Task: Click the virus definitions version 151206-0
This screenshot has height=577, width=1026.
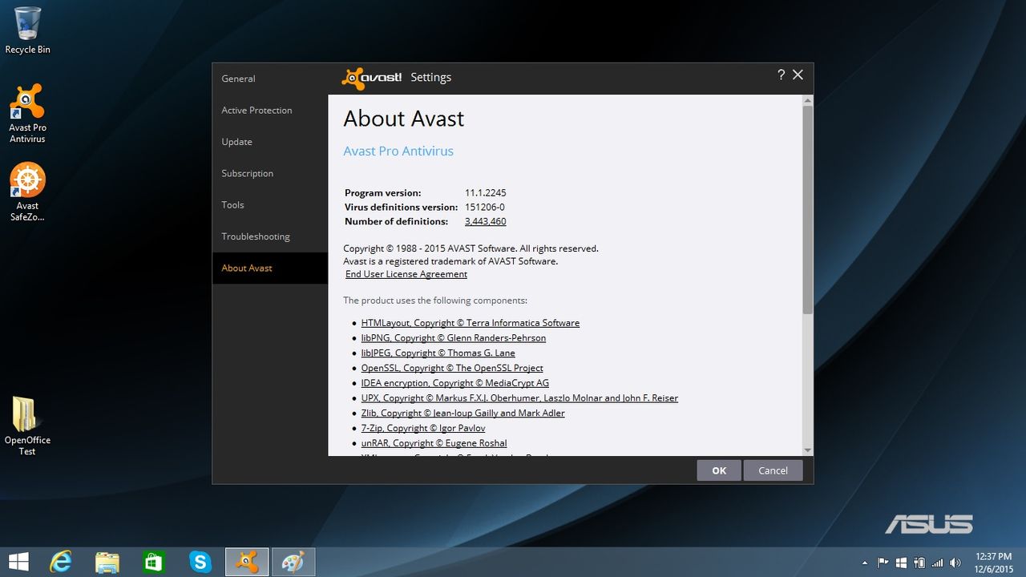Action: click(485, 208)
